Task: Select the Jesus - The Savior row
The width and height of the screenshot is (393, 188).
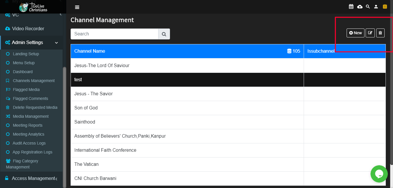Action: tap(228, 94)
